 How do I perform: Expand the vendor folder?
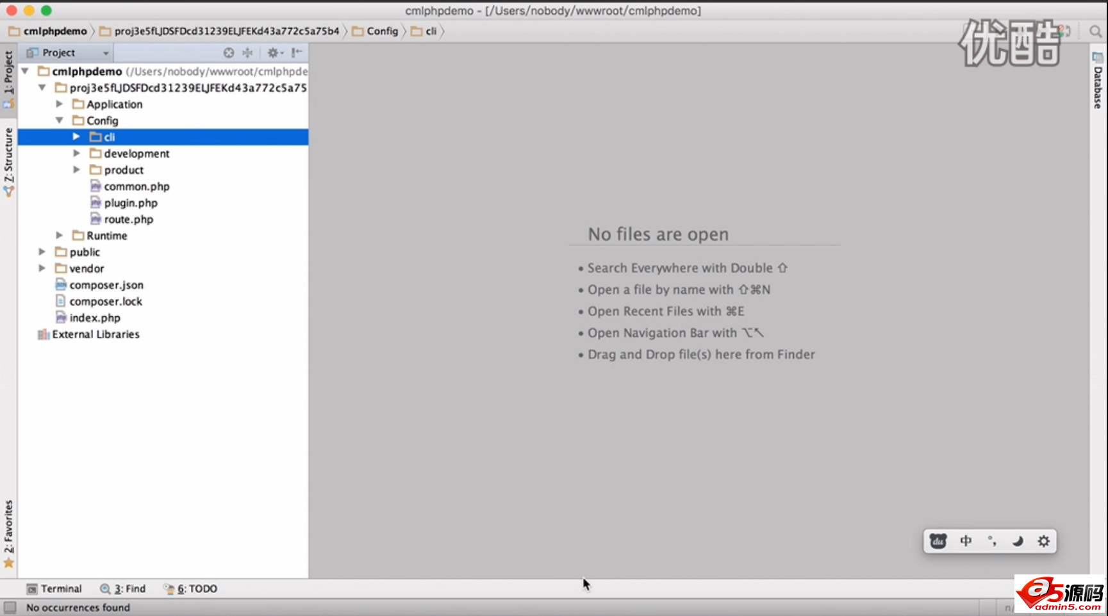coord(42,268)
